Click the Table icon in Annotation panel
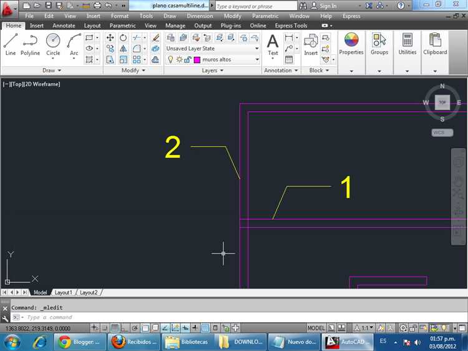The image size is (468, 351). click(289, 59)
